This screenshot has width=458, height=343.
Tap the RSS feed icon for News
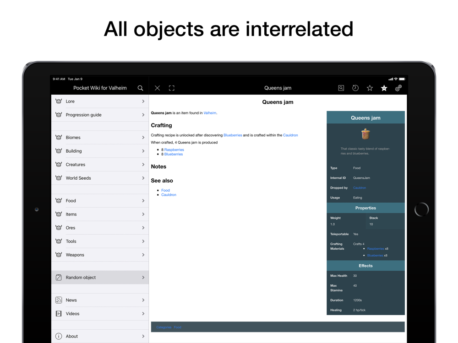(59, 300)
